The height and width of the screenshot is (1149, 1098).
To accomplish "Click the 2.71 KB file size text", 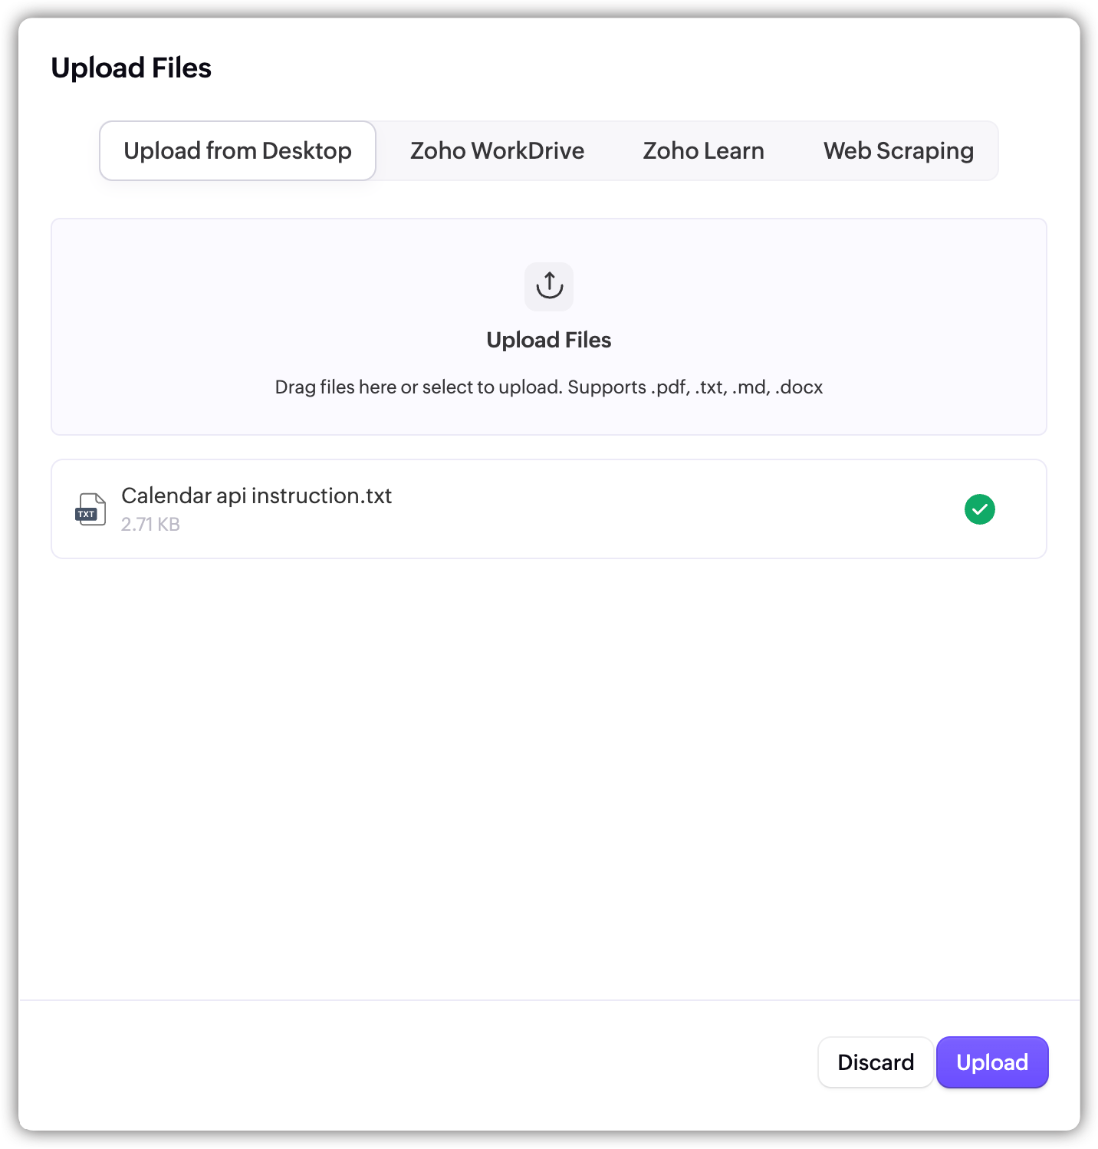I will pos(150,525).
